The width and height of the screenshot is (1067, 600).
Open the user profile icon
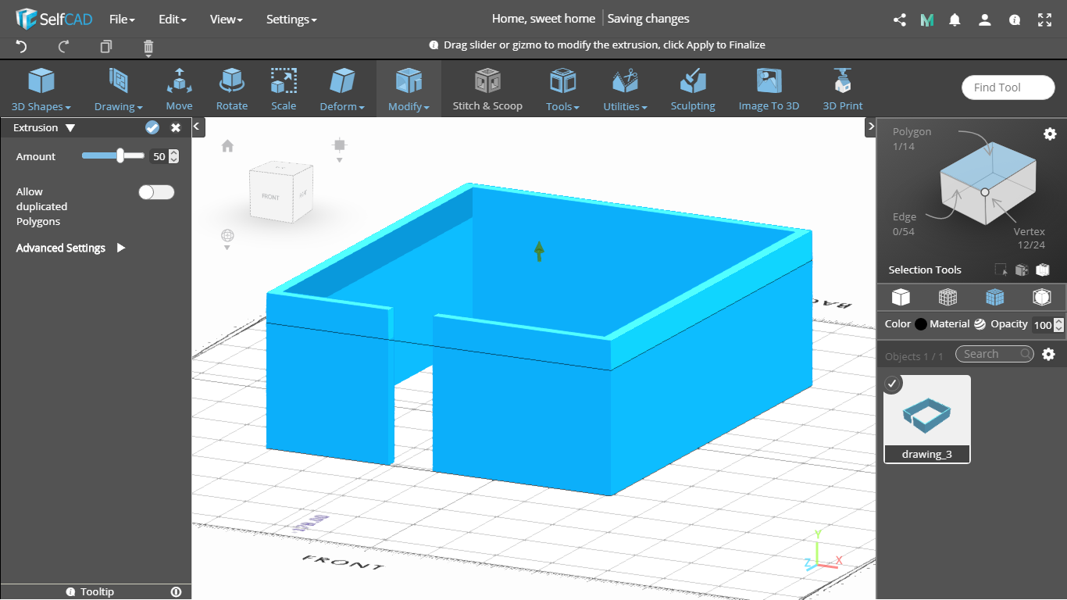tap(985, 20)
